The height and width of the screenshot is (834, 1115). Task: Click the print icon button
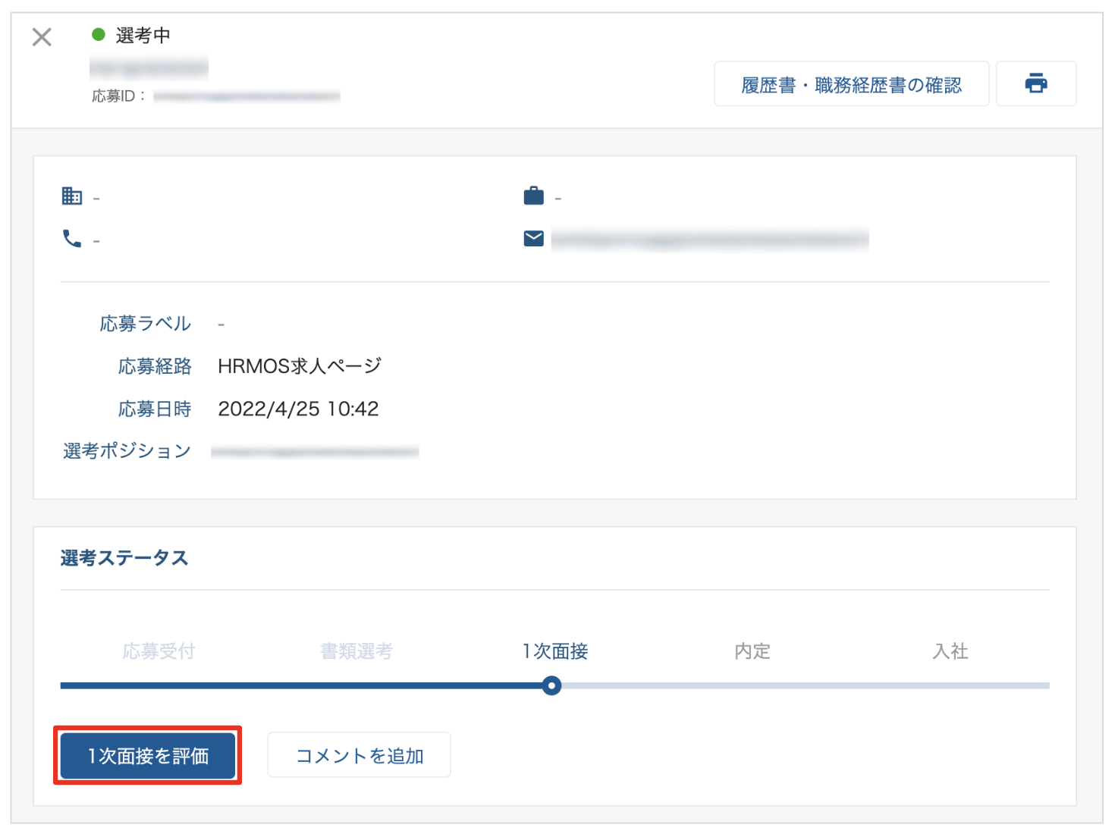pos(1035,83)
